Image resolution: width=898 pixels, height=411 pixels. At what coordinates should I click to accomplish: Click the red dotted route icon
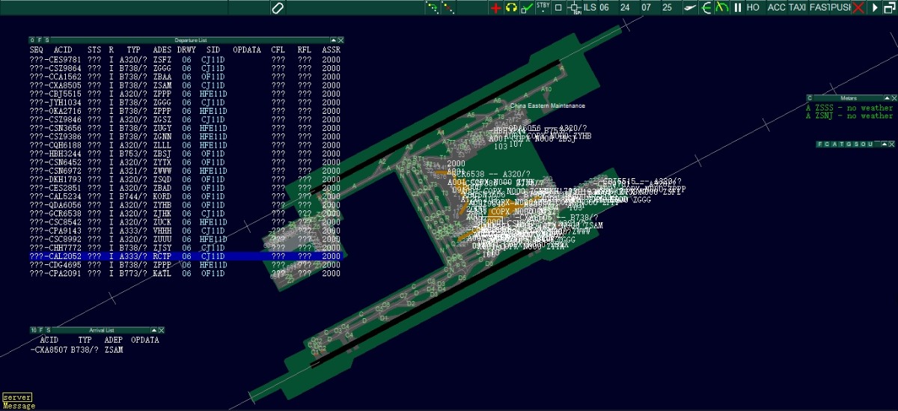448,7
